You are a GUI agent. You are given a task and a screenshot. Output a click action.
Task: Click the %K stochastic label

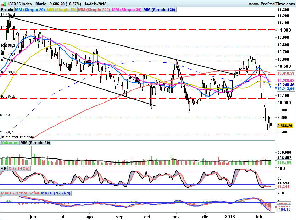click(x=4, y=169)
